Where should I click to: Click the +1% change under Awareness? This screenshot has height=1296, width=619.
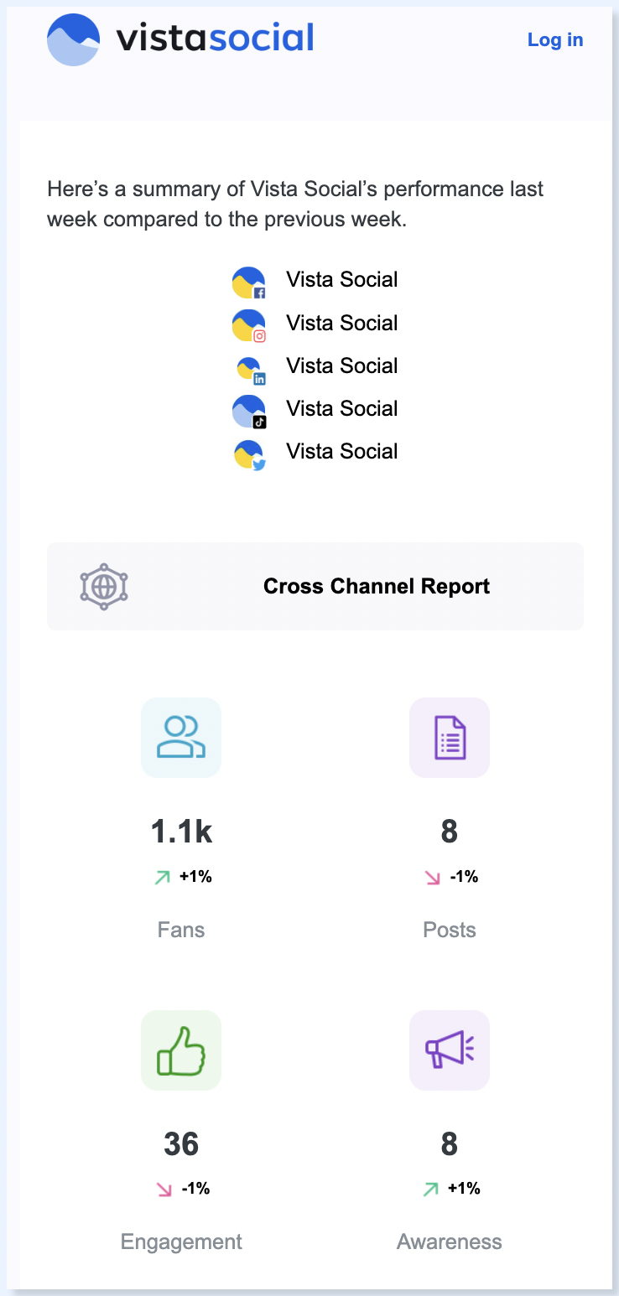(464, 1188)
